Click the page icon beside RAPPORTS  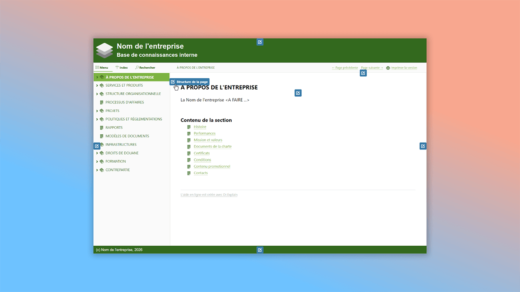(x=101, y=127)
